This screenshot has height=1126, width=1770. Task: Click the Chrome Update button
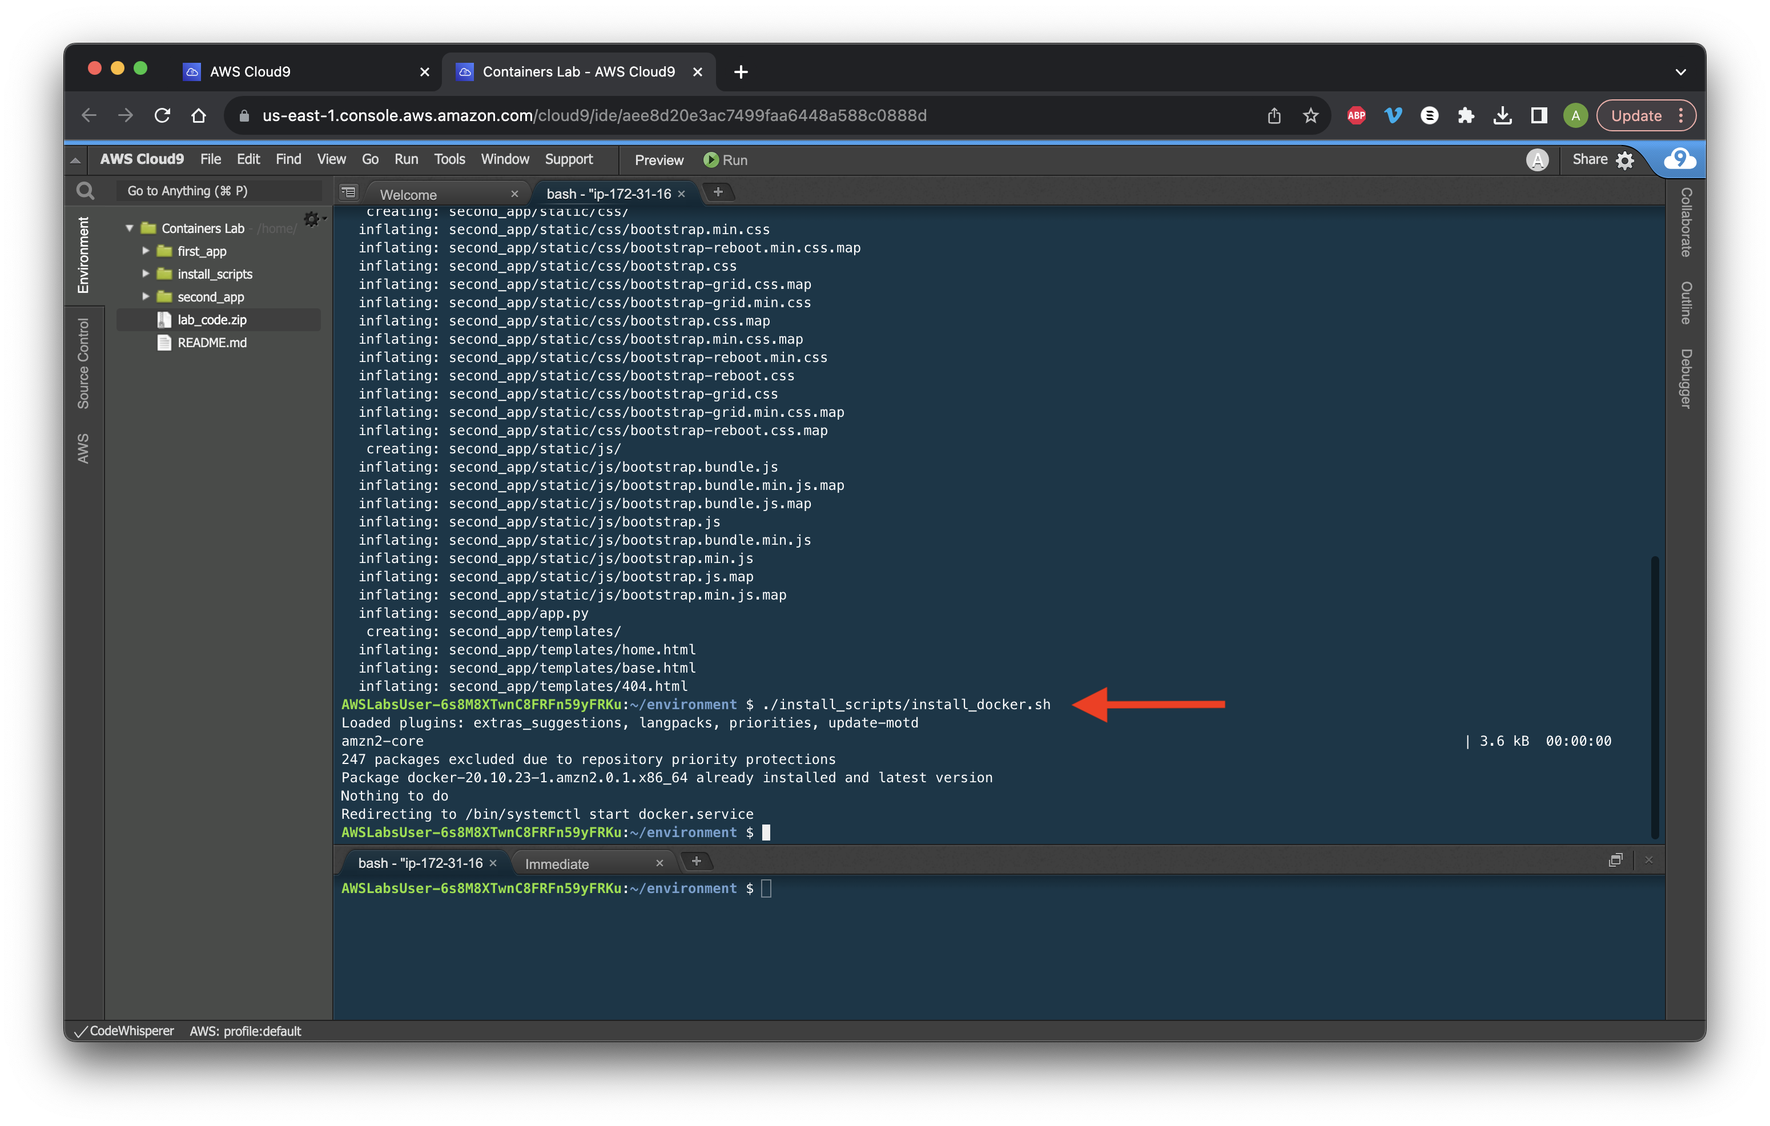coord(1636,115)
